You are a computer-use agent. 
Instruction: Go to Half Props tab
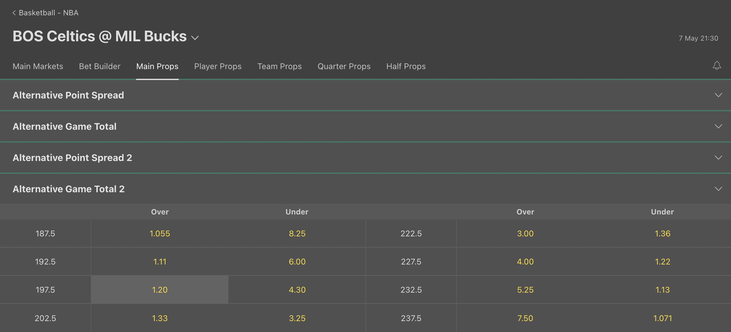406,66
